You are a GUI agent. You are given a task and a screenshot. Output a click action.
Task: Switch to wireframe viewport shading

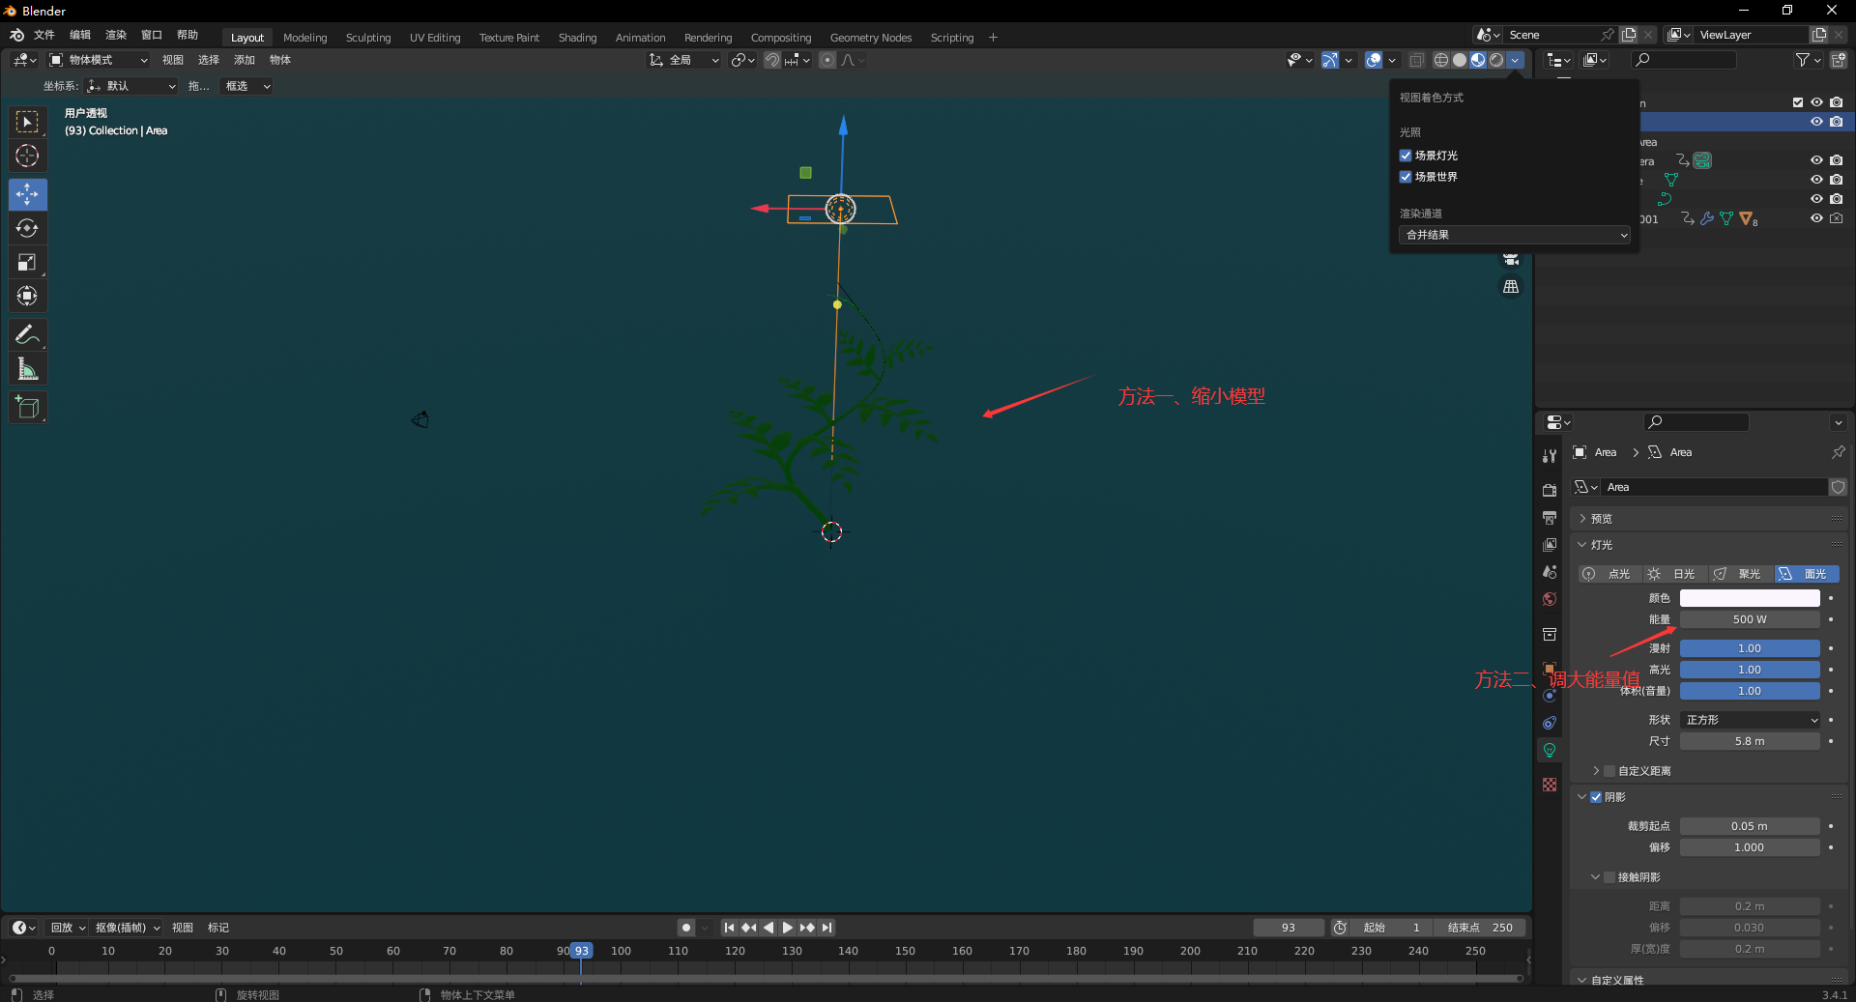pyautogui.click(x=1440, y=60)
